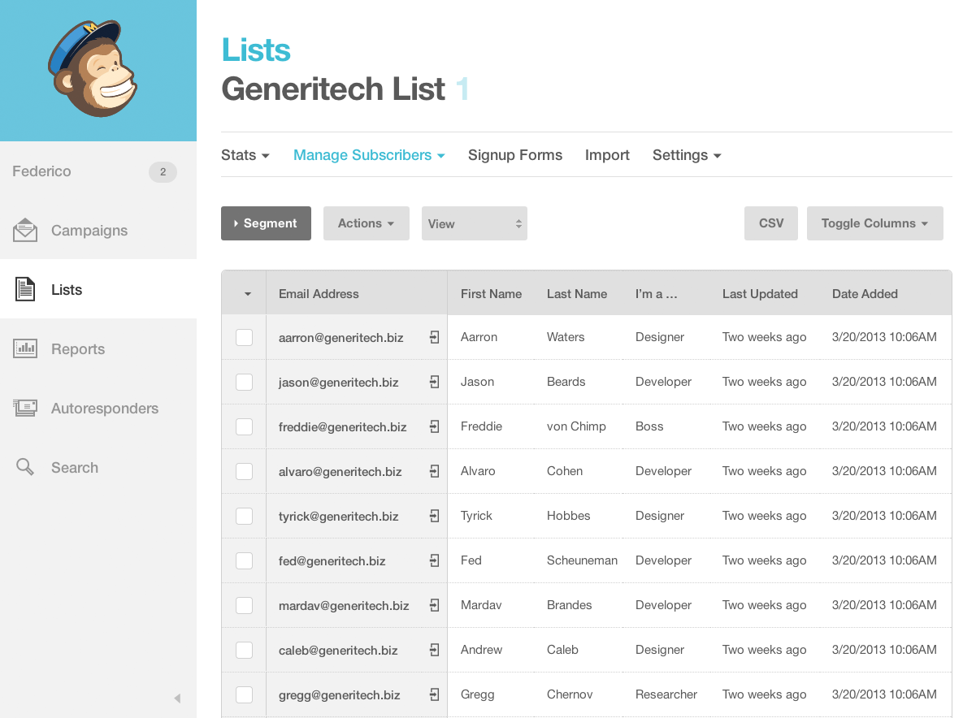This screenshot has height=718, width=963.
Task: Check the box for alvaro@generitech.biz
Action: (x=245, y=471)
